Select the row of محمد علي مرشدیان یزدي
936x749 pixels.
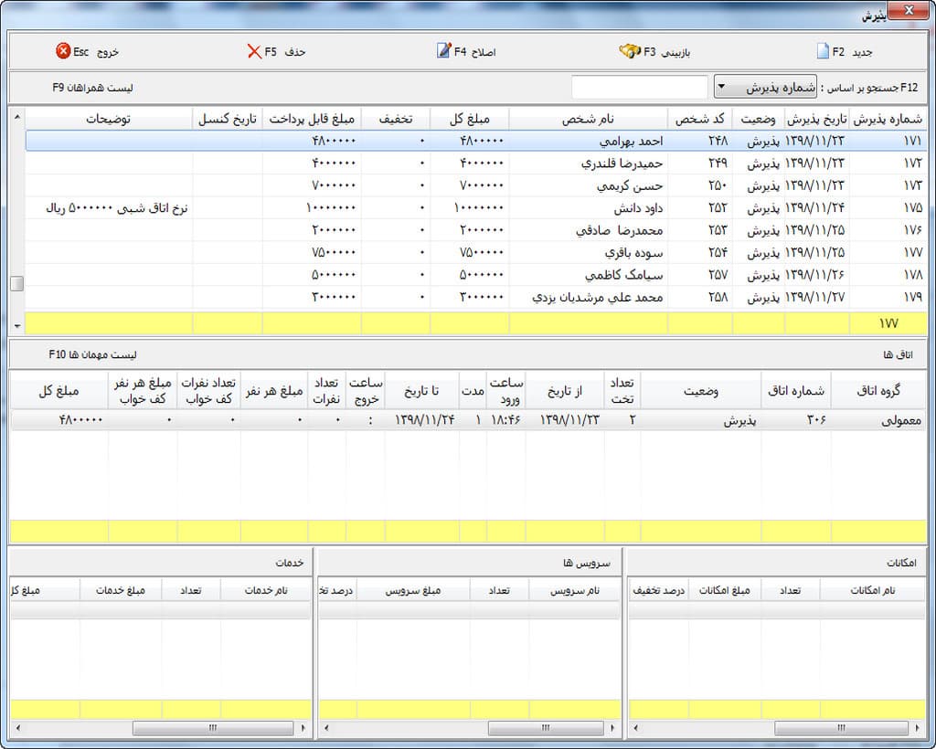[475, 297]
